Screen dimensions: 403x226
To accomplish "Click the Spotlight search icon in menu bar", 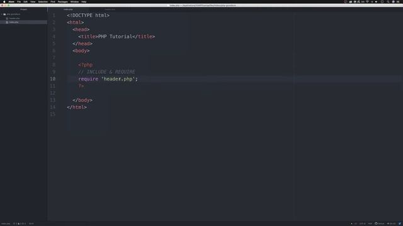I will [388, 1].
